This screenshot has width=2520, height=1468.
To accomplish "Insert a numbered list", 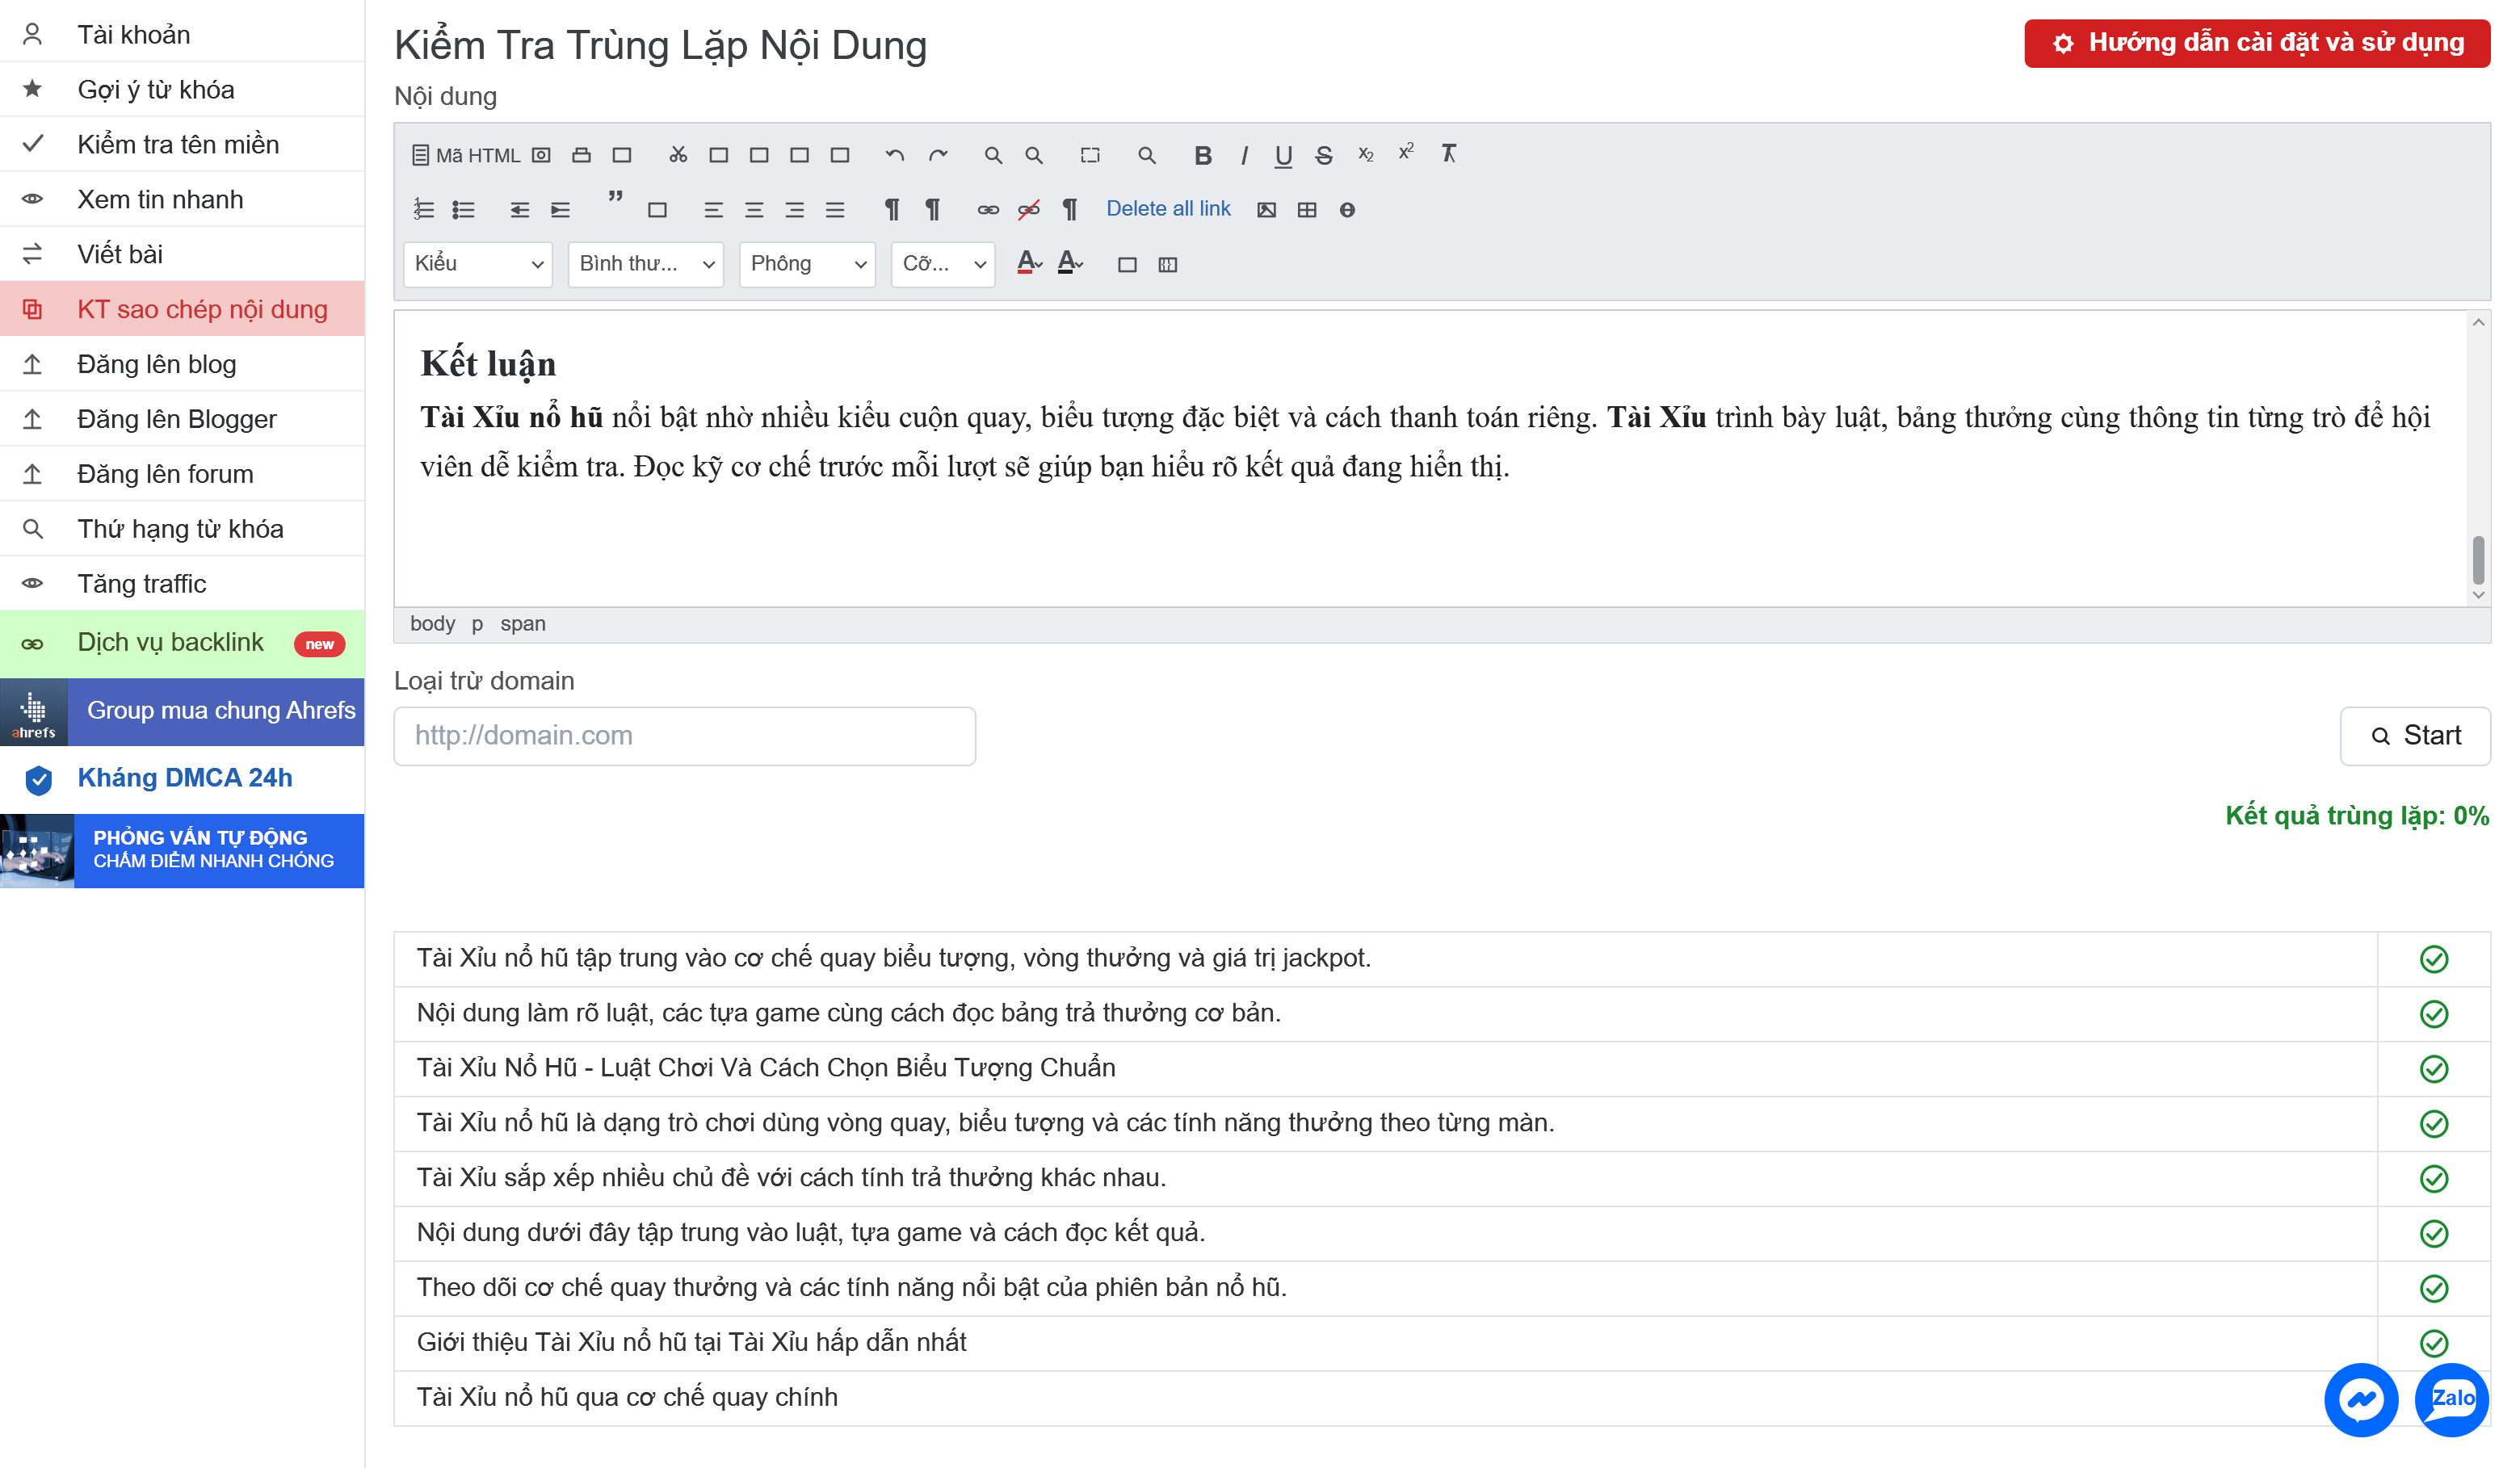I will coord(424,210).
